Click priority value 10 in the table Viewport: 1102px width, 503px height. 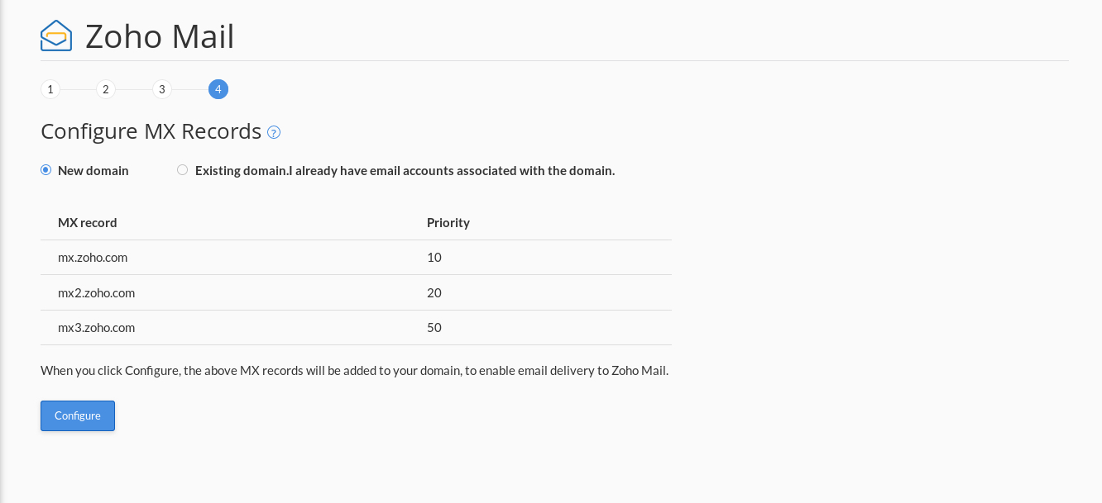click(x=434, y=257)
